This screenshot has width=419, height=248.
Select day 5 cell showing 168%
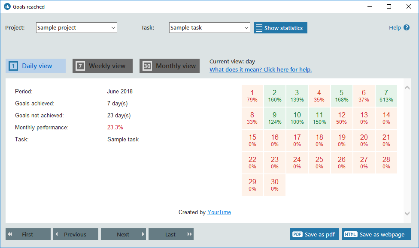tap(341, 96)
